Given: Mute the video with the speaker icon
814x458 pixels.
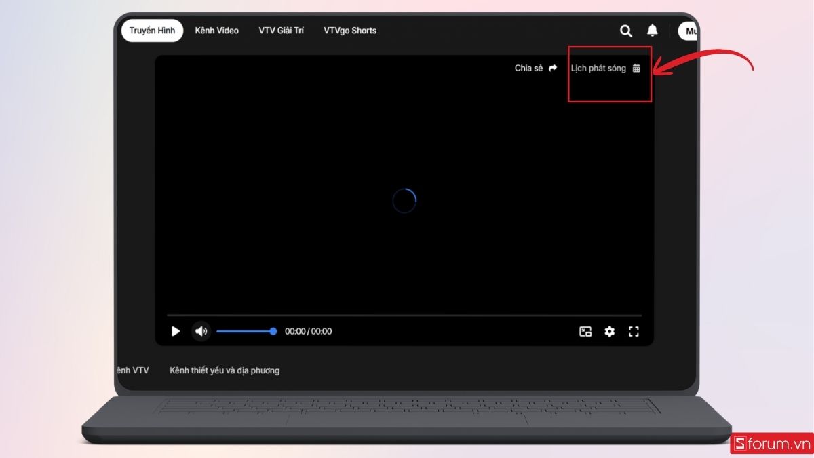Looking at the screenshot, I should pos(201,331).
